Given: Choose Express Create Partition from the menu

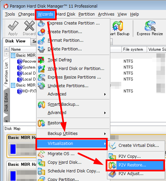Looking at the screenshot, I should click(73, 23).
